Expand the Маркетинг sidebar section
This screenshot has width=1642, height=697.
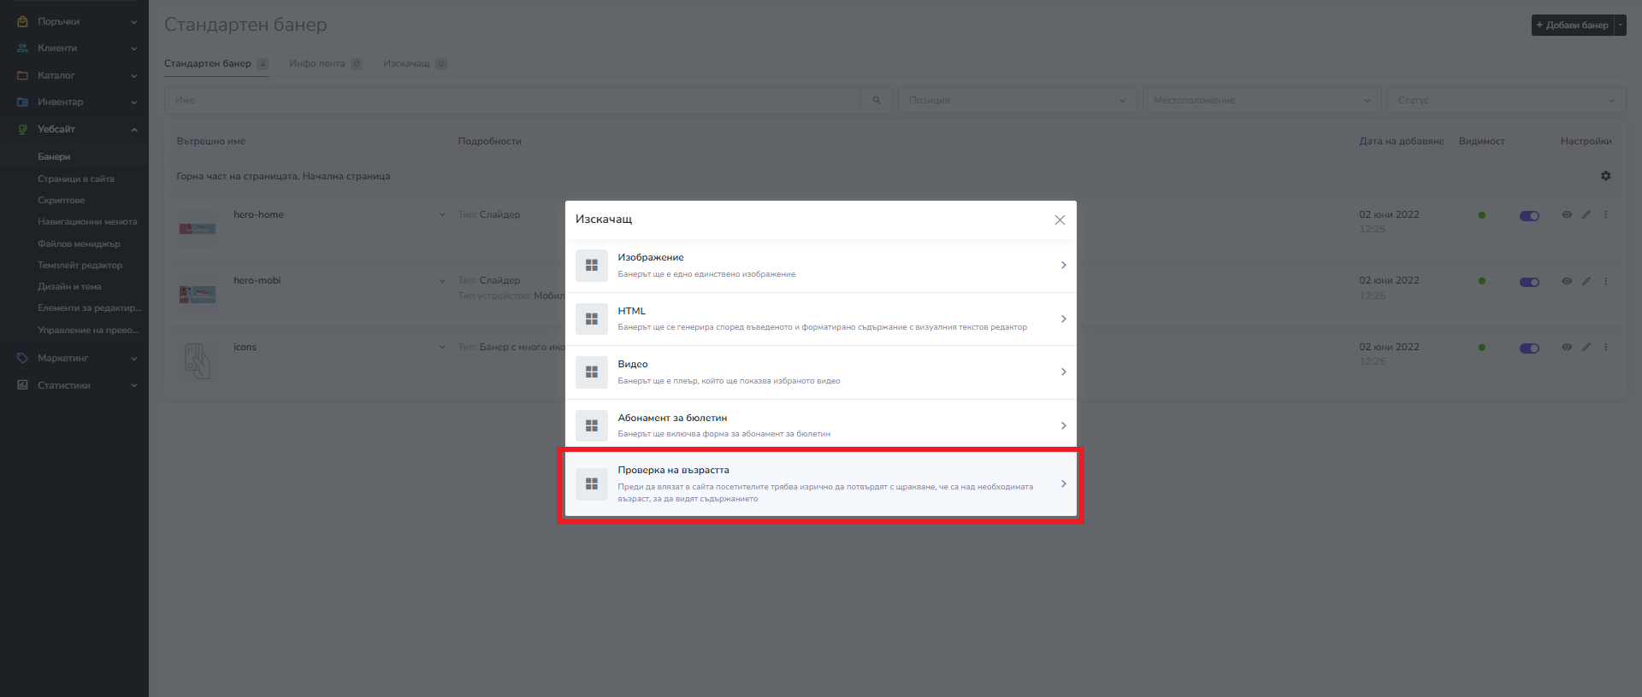point(74,359)
